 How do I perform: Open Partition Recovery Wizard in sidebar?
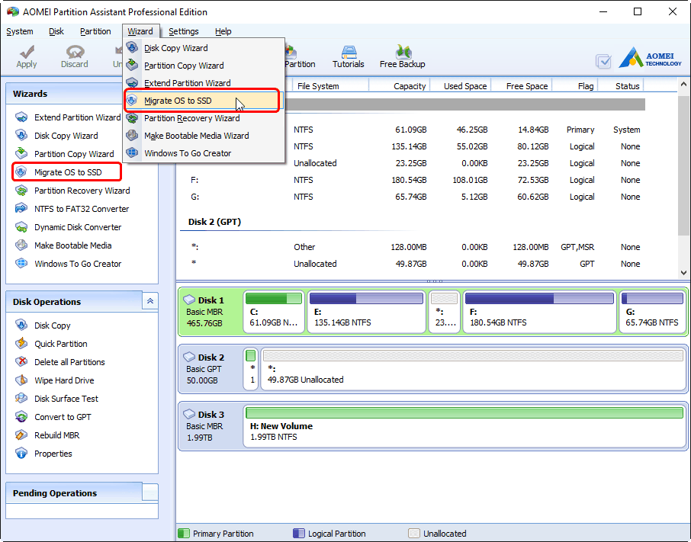click(x=72, y=191)
